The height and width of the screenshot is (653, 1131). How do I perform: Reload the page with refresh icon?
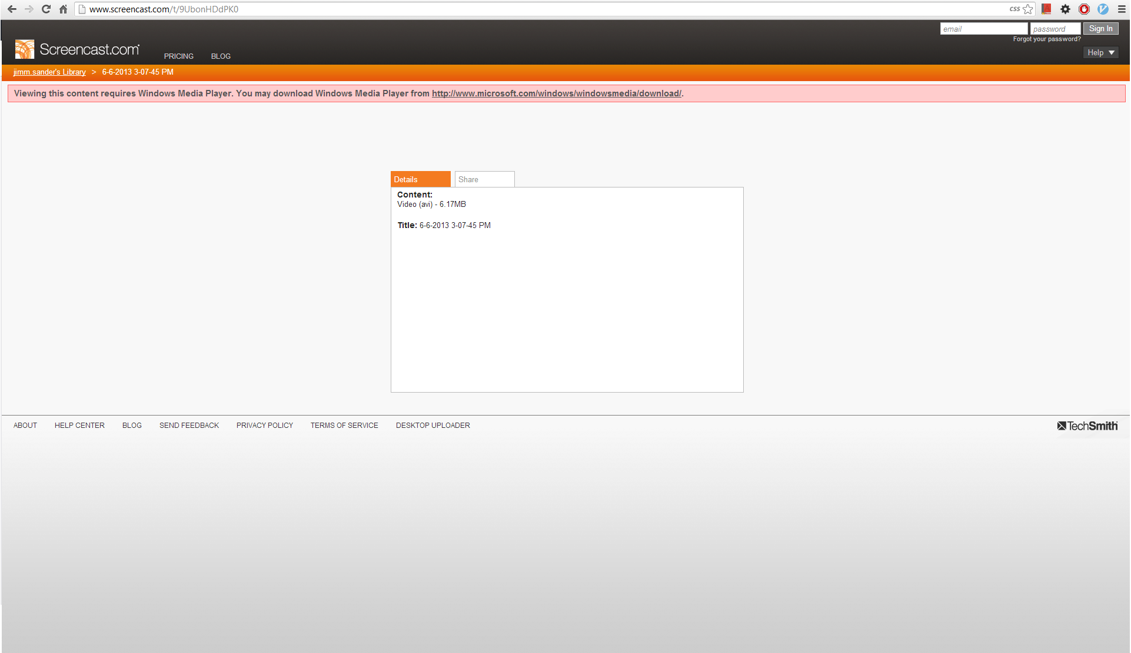pos(46,9)
